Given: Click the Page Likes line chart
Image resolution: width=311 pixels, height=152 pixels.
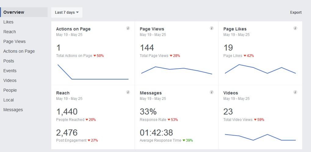Looking at the screenshot, I should tap(260, 69).
